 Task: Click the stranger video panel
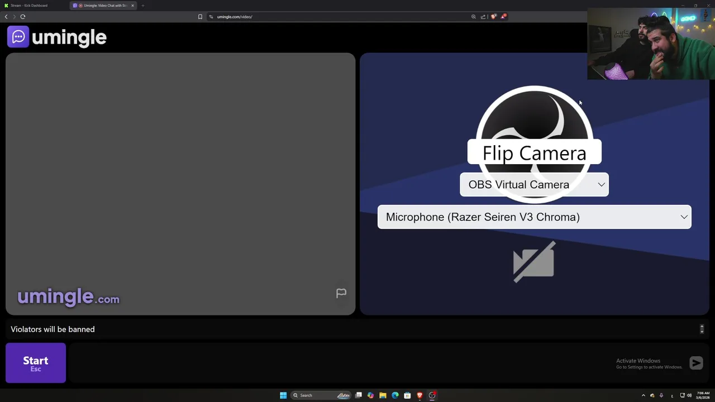(x=180, y=184)
